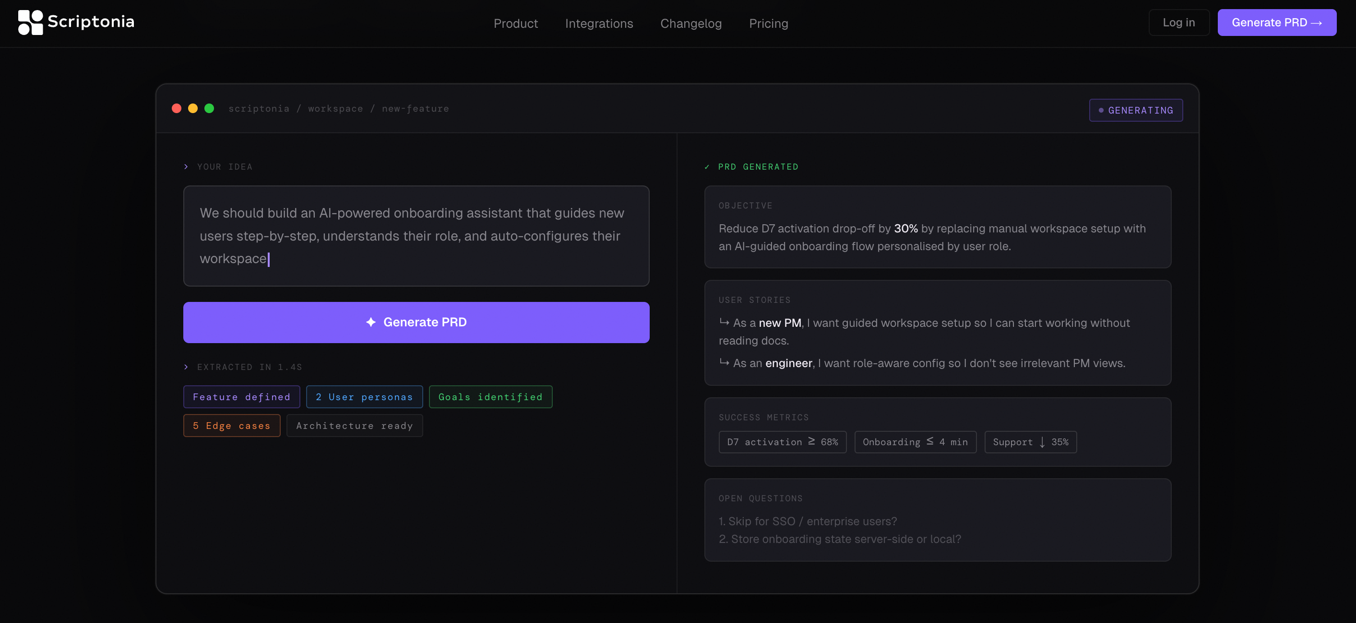Expand the Extracted in 1.4s chevron

point(186,367)
